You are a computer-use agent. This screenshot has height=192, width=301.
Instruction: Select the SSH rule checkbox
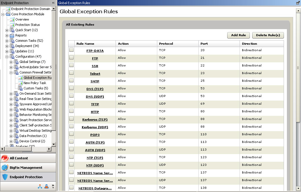pyautogui.click(x=71, y=65)
